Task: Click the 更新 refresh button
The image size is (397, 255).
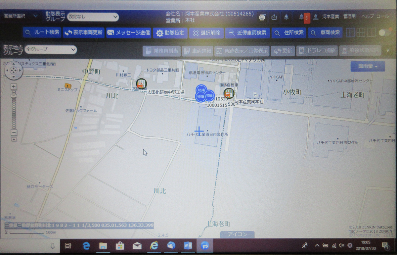Action: pyautogui.click(x=283, y=51)
